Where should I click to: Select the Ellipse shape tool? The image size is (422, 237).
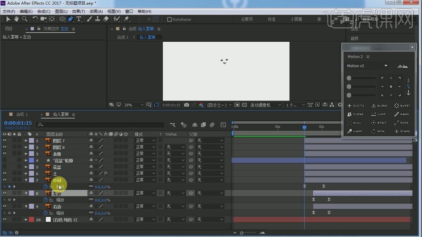pos(62,19)
